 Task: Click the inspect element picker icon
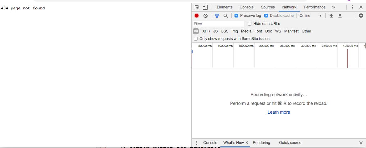coord(197,7)
